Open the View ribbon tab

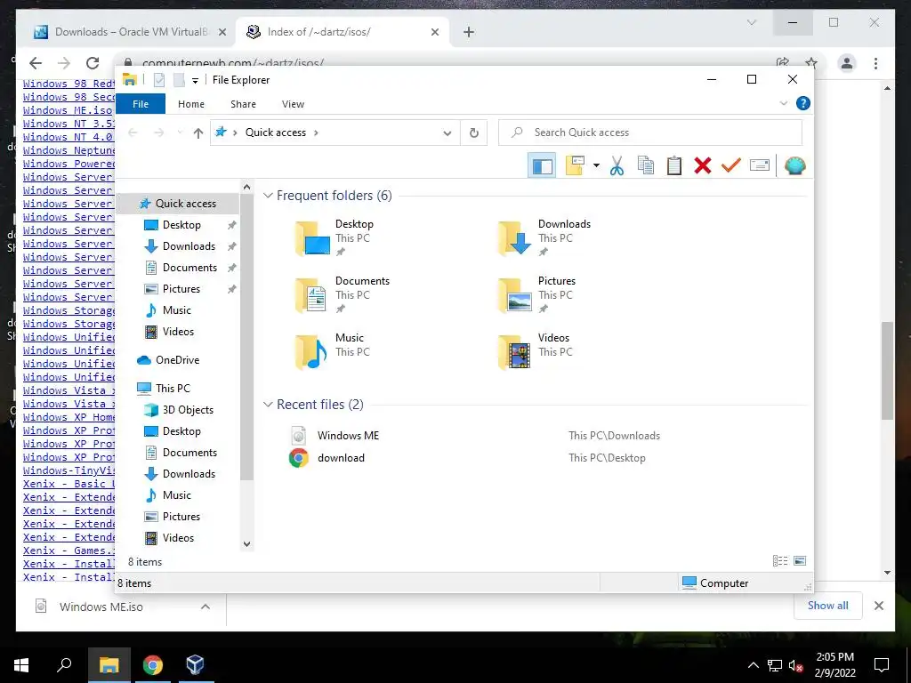pos(293,104)
